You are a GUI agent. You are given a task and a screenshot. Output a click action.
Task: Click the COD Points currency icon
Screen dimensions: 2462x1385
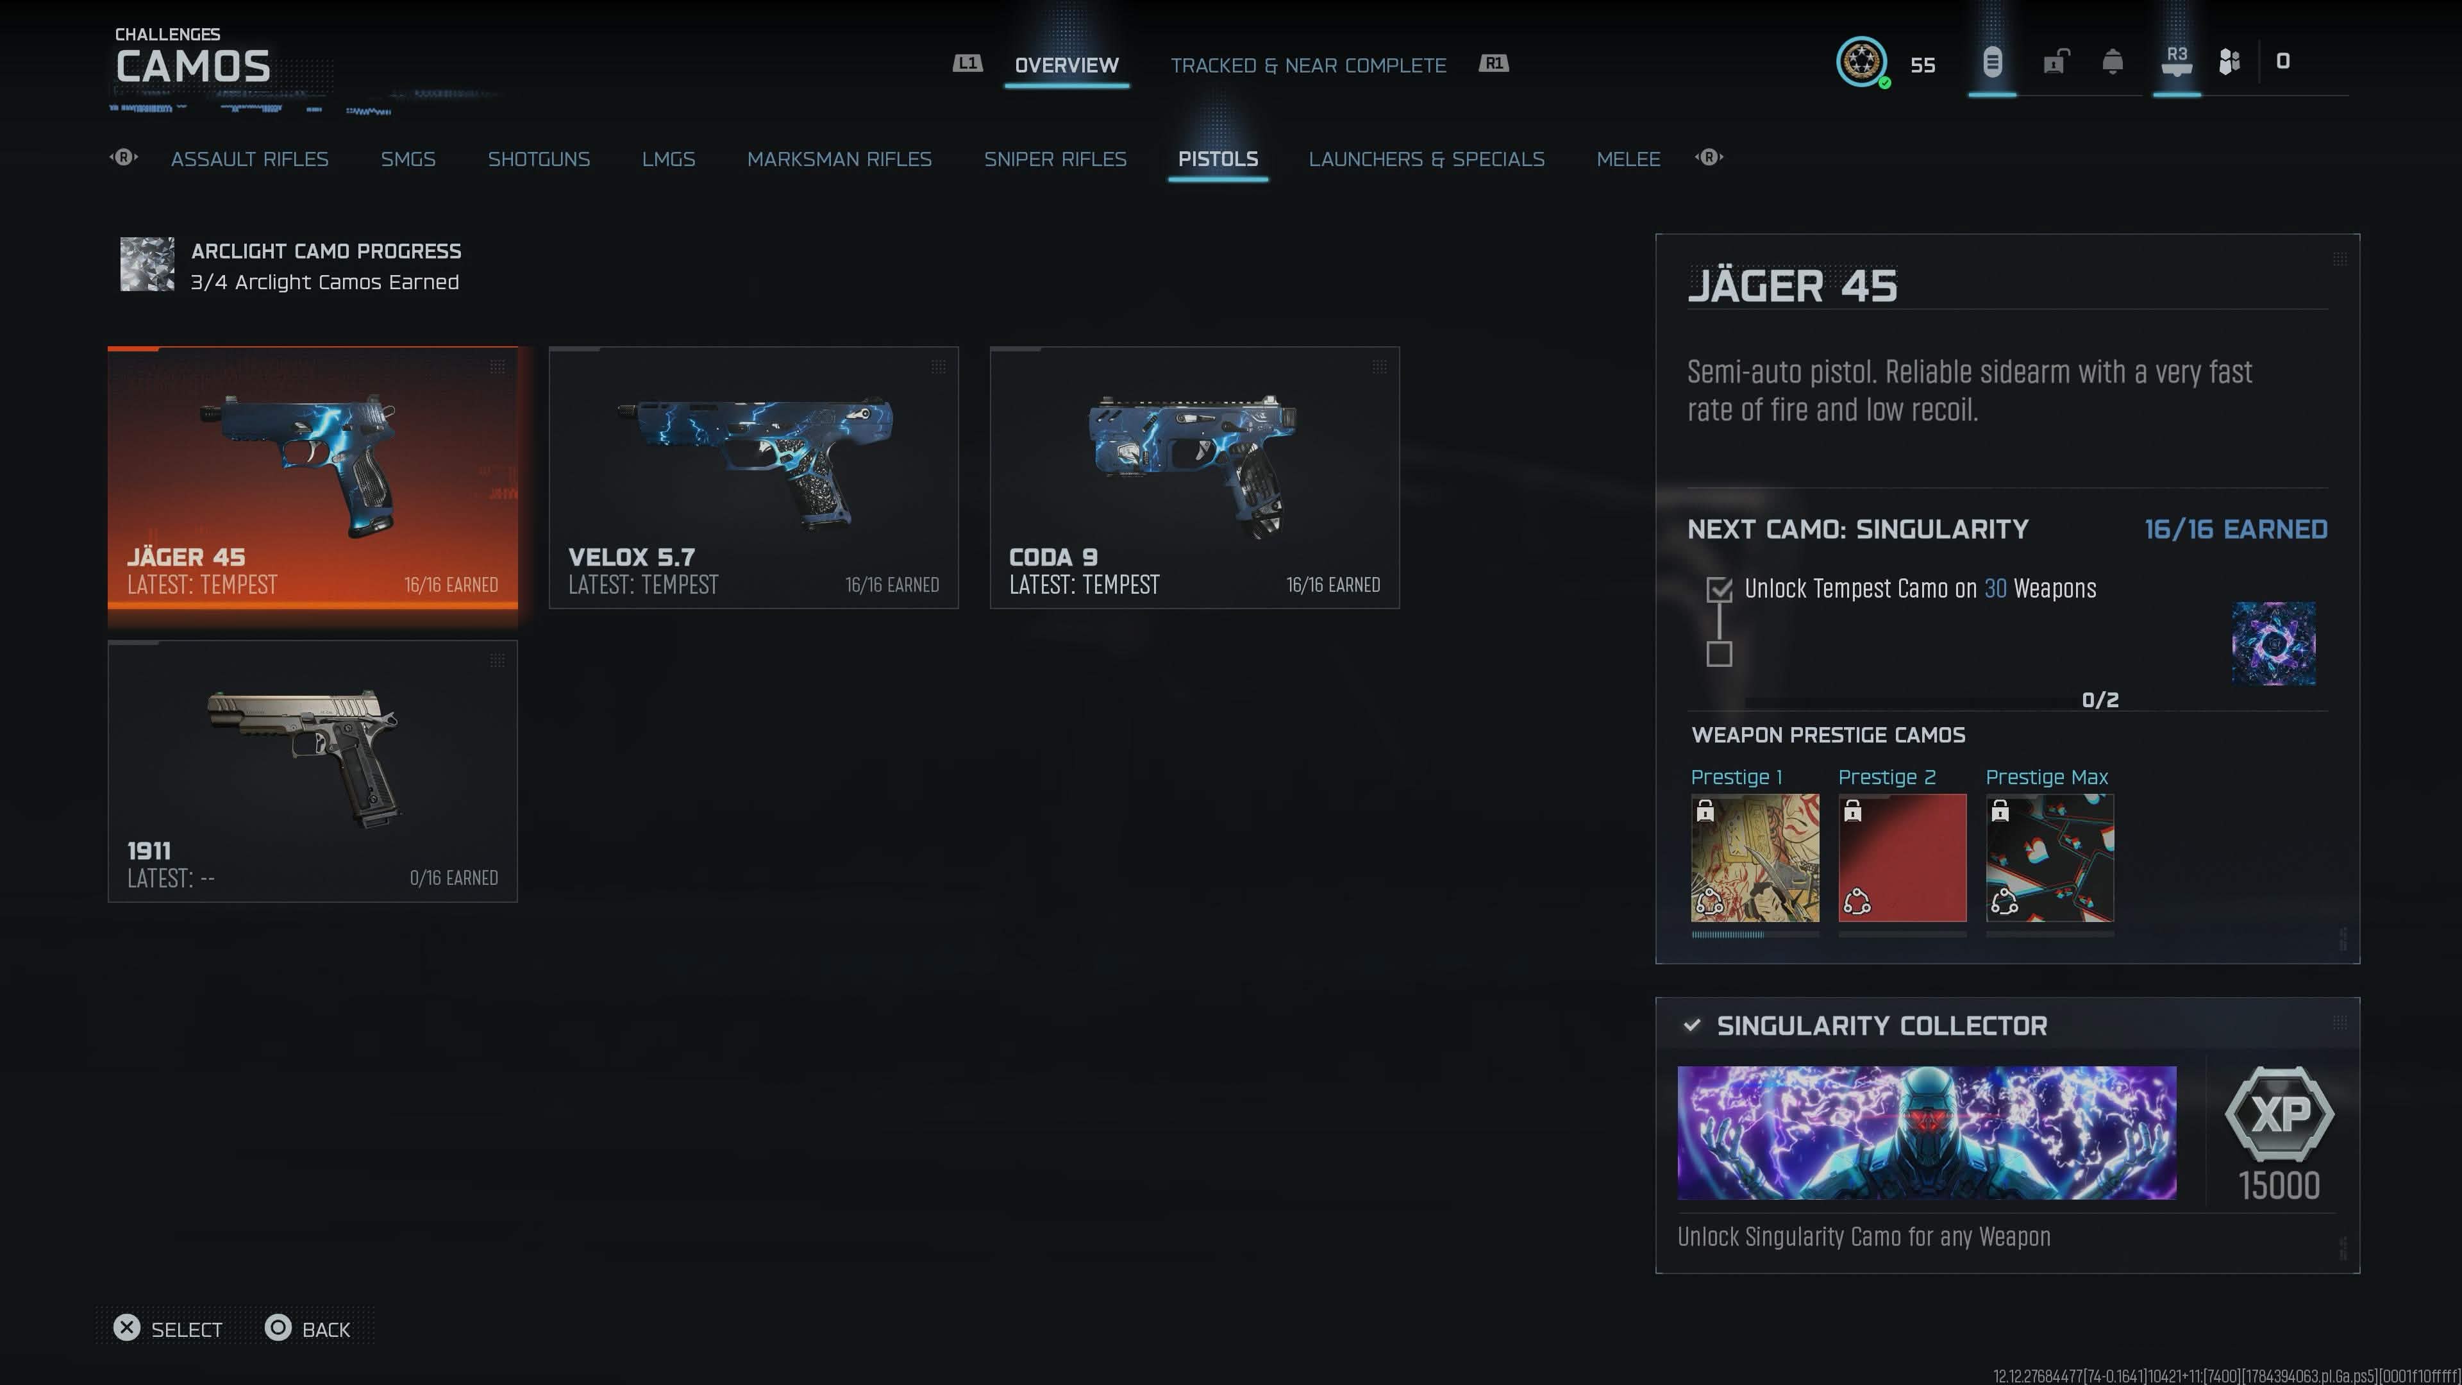(2229, 62)
